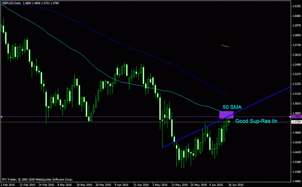Click the '24 Feb 2010' date label
This screenshot has width=302, height=187.
(x=46, y=185)
